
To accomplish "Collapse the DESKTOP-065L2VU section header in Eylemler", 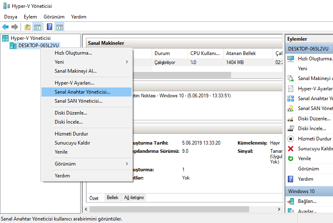I will click(309, 49).
